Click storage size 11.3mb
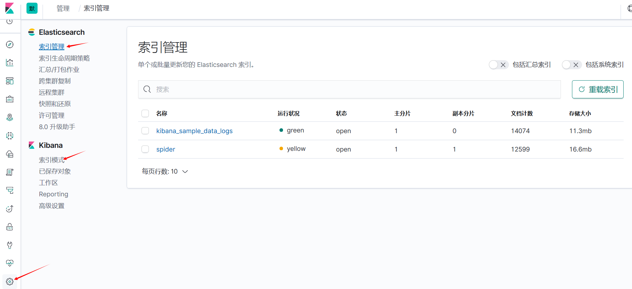Image resolution: width=632 pixels, height=289 pixels. pyautogui.click(x=580, y=131)
